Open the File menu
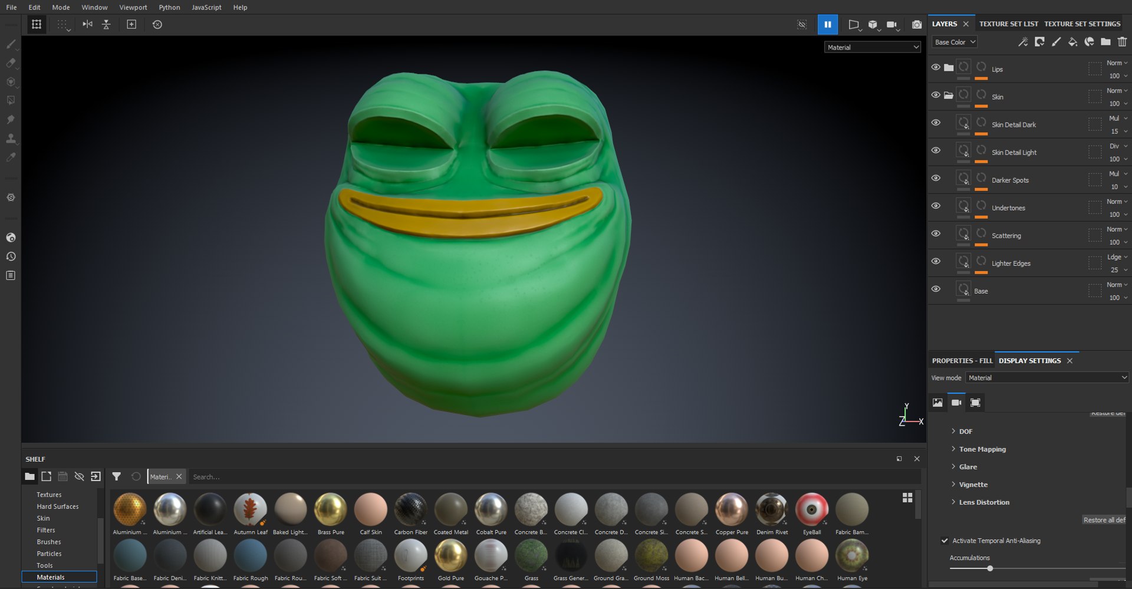Viewport: 1132px width, 589px height. click(x=11, y=7)
